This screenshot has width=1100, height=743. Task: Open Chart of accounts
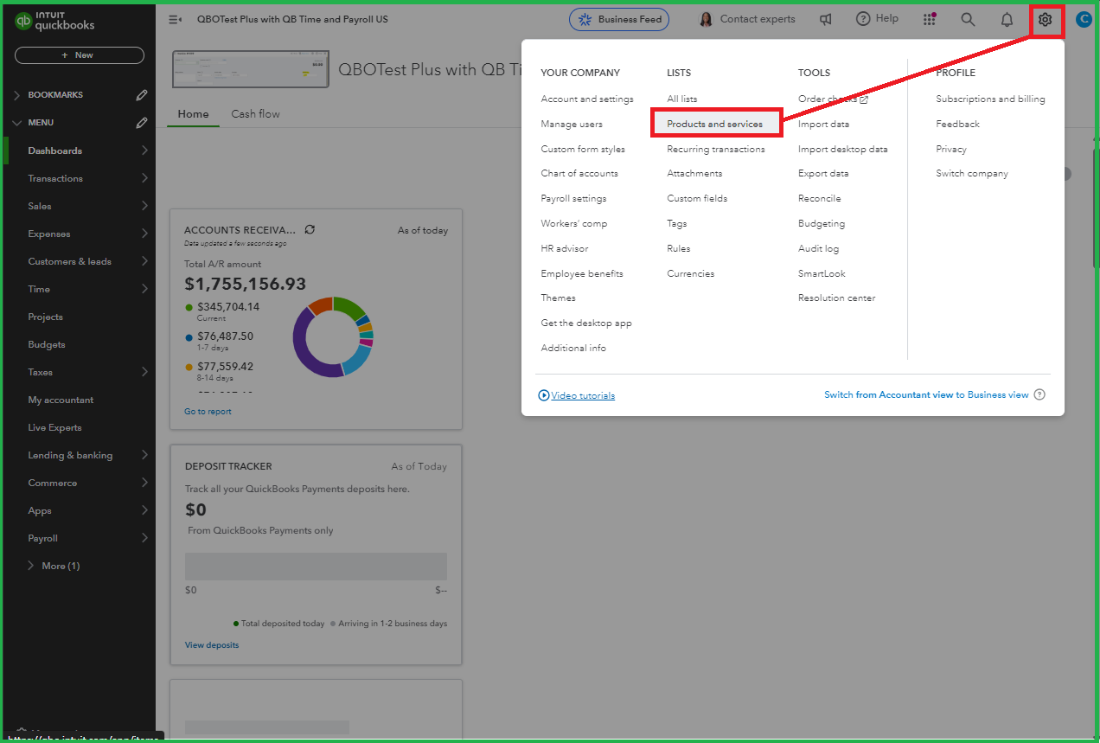(x=579, y=174)
